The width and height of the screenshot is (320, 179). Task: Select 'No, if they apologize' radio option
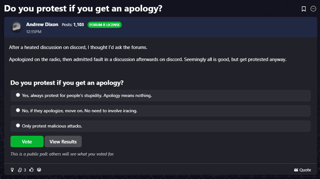click(x=18, y=110)
